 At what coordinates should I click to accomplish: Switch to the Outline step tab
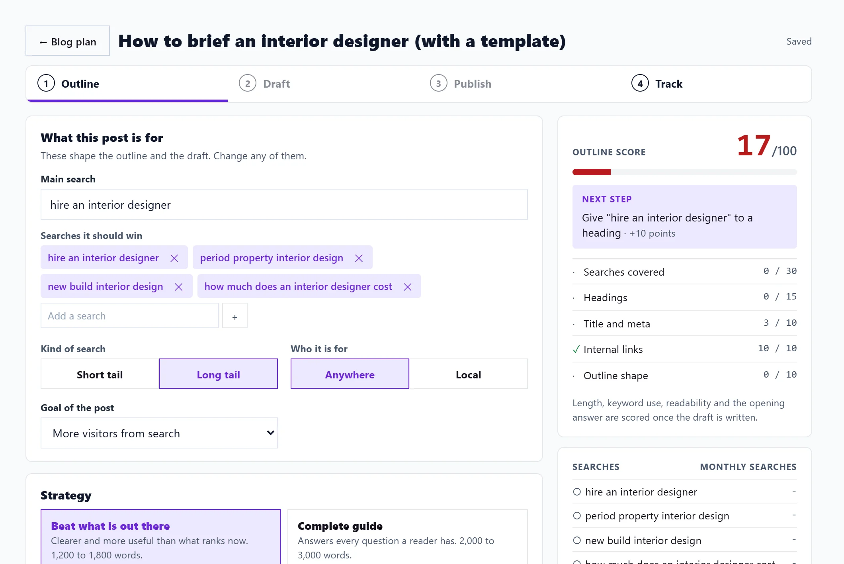pyautogui.click(x=127, y=84)
